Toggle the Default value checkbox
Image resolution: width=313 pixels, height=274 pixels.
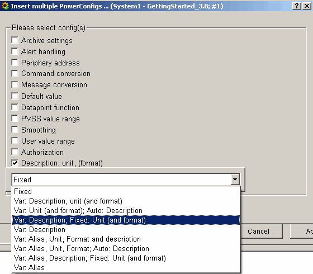click(15, 96)
